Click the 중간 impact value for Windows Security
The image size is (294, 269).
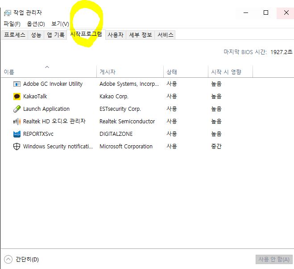point(216,147)
